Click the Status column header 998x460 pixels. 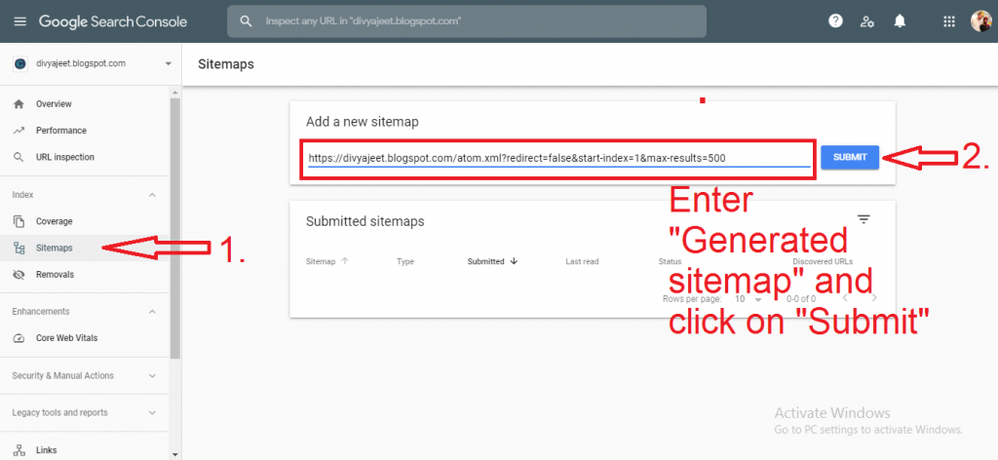point(670,261)
